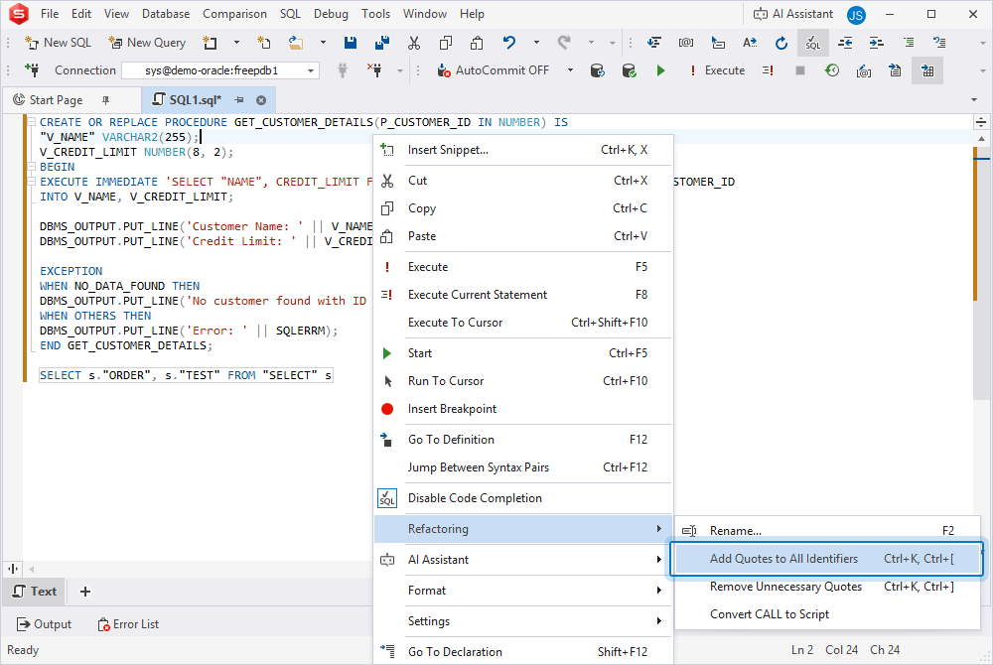The width and height of the screenshot is (993, 665).
Task: Click the Execute Current Statement toolbar icon
Action: click(768, 70)
